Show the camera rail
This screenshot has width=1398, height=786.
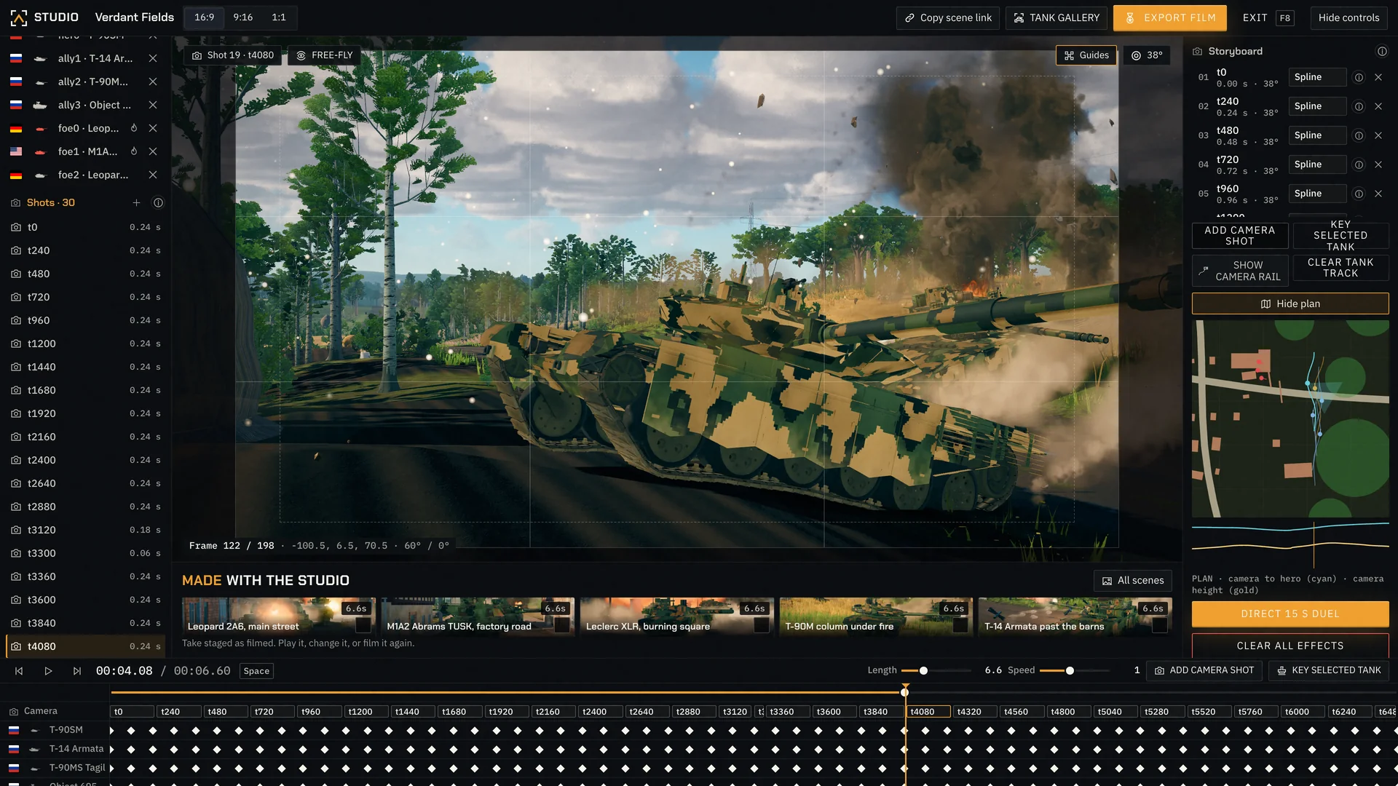(x=1240, y=271)
